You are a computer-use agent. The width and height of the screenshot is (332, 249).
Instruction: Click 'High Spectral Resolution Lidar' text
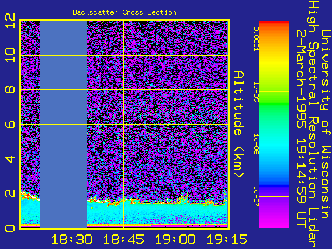click(313, 125)
